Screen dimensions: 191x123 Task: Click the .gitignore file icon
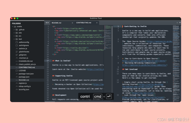17,55
